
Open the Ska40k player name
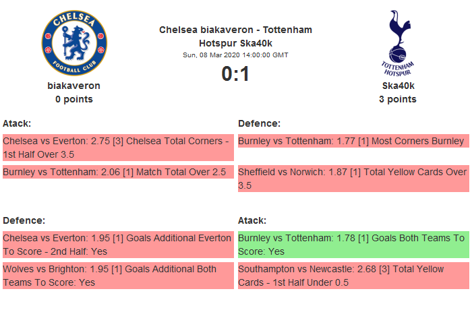pos(397,86)
